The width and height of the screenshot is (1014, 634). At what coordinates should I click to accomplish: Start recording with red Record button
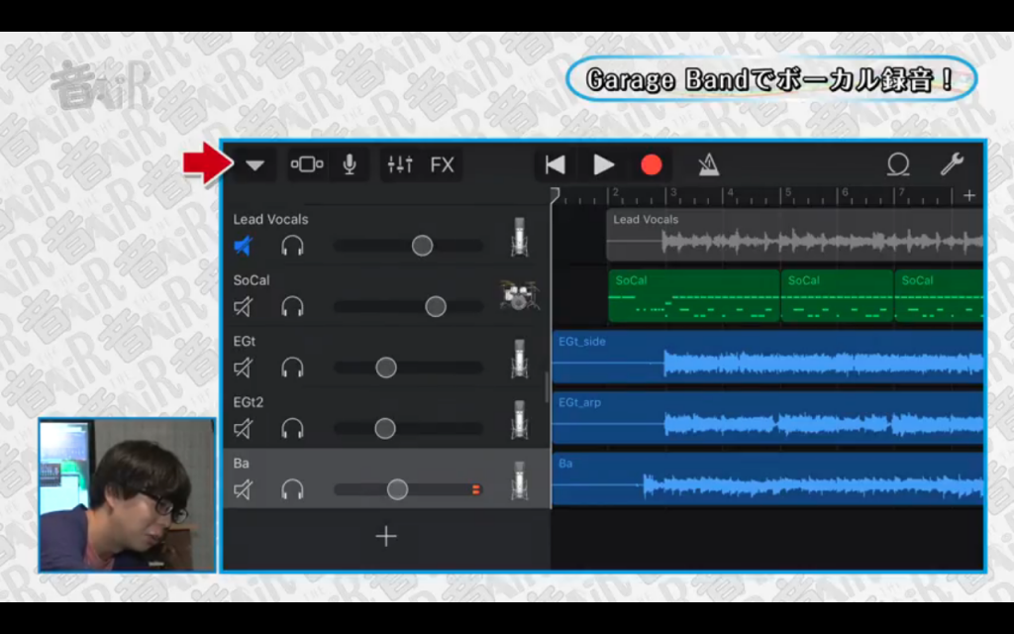[x=651, y=165]
